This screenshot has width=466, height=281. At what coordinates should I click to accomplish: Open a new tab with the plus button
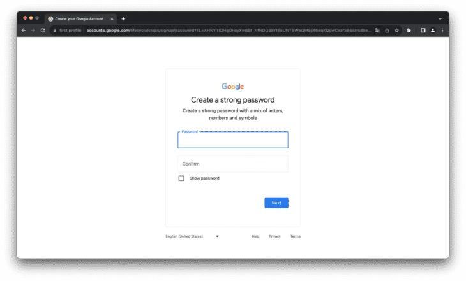[123, 19]
